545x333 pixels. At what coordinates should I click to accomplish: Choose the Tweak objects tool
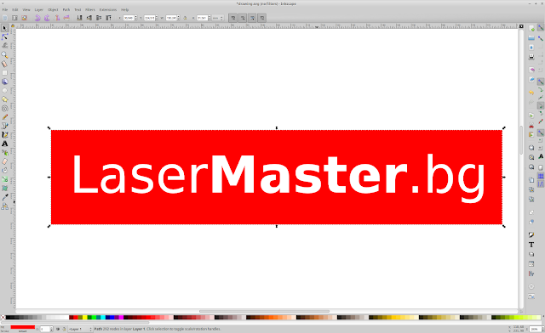click(5, 46)
